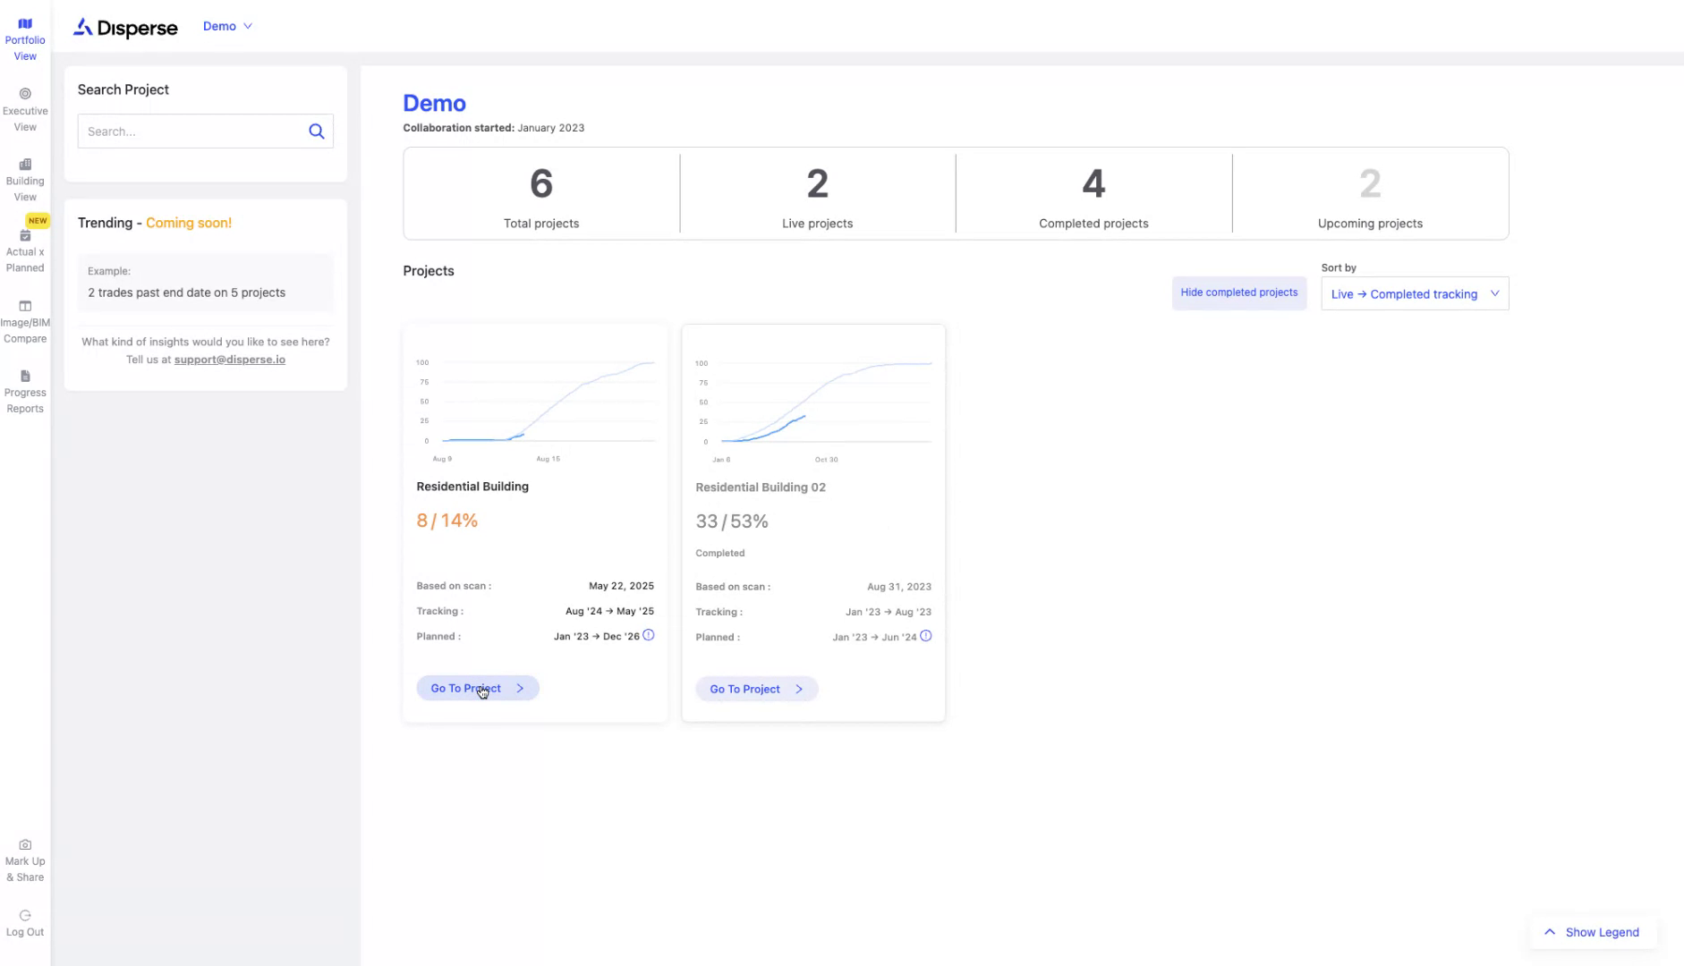Screen dimensions: 1684x966
Task: Click the search magnifier icon
Action: click(316, 131)
